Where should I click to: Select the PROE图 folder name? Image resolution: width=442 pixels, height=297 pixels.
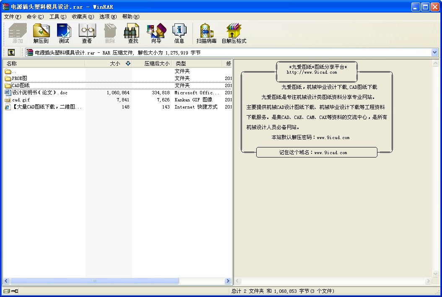19,78
